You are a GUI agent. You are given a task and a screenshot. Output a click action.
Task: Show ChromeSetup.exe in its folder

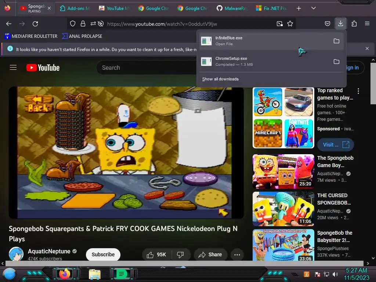click(x=336, y=62)
